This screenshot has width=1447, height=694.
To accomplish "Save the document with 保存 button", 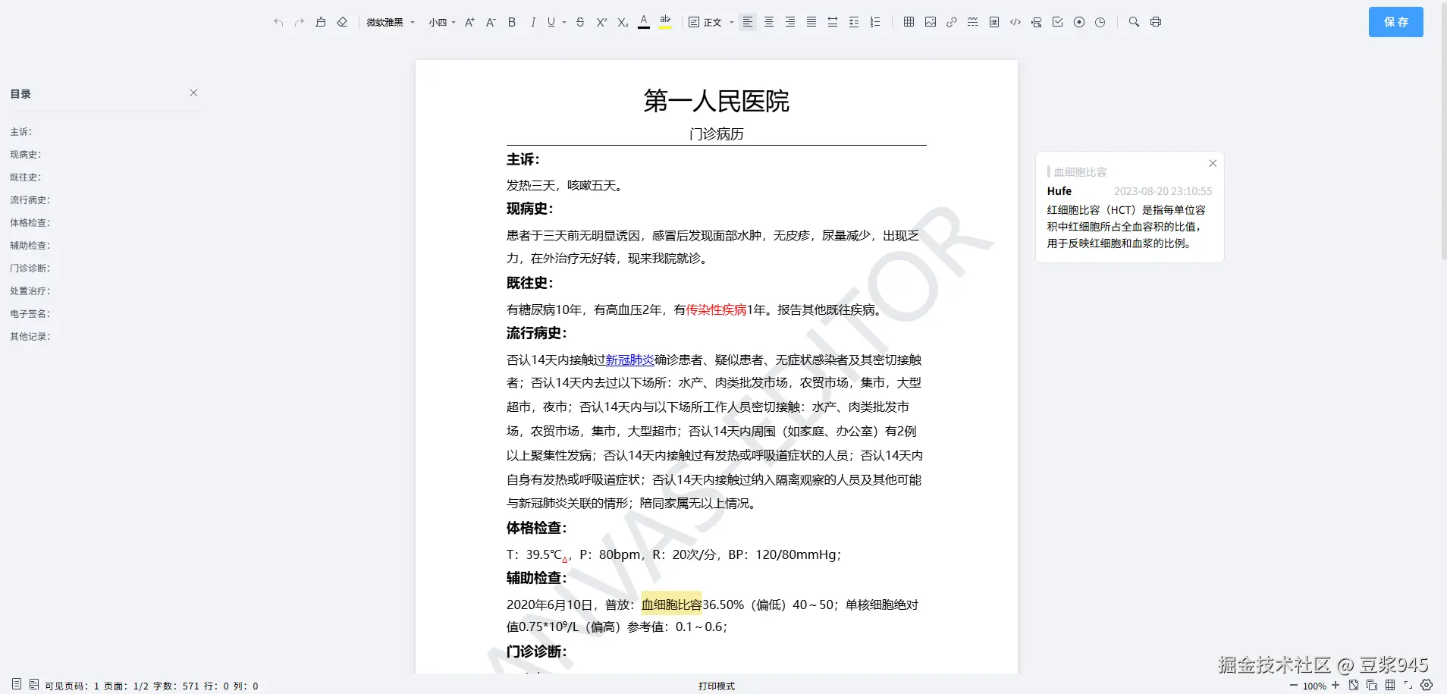I will pos(1396,22).
